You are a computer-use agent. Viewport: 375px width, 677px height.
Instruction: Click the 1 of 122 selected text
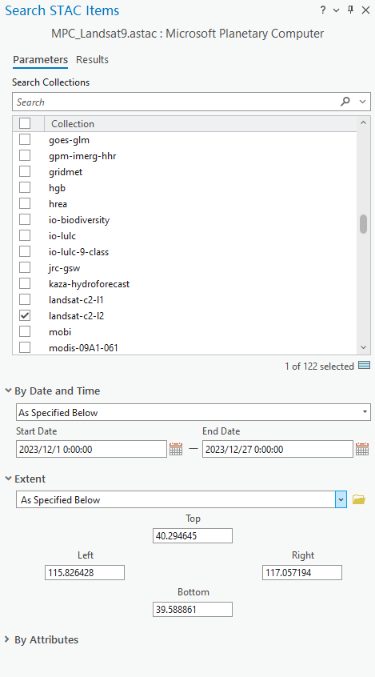319,367
